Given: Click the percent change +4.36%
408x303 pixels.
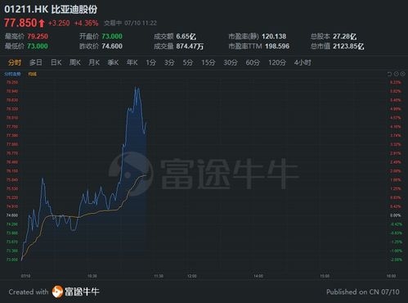Looking at the screenshot, I should coord(87,23).
